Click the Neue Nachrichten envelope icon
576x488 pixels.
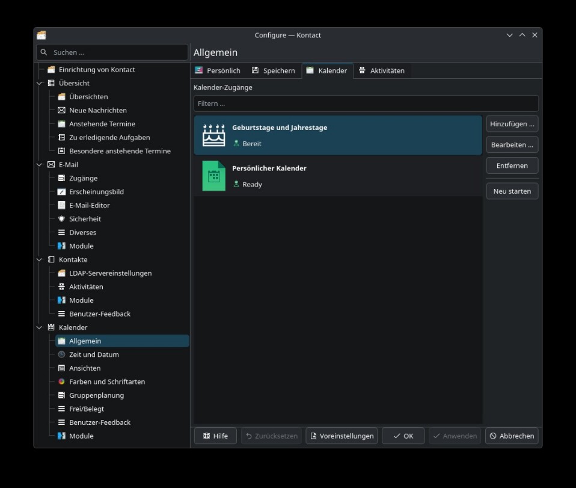click(61, 110)
